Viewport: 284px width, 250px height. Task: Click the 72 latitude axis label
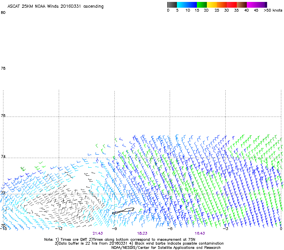tap(3, 193)
